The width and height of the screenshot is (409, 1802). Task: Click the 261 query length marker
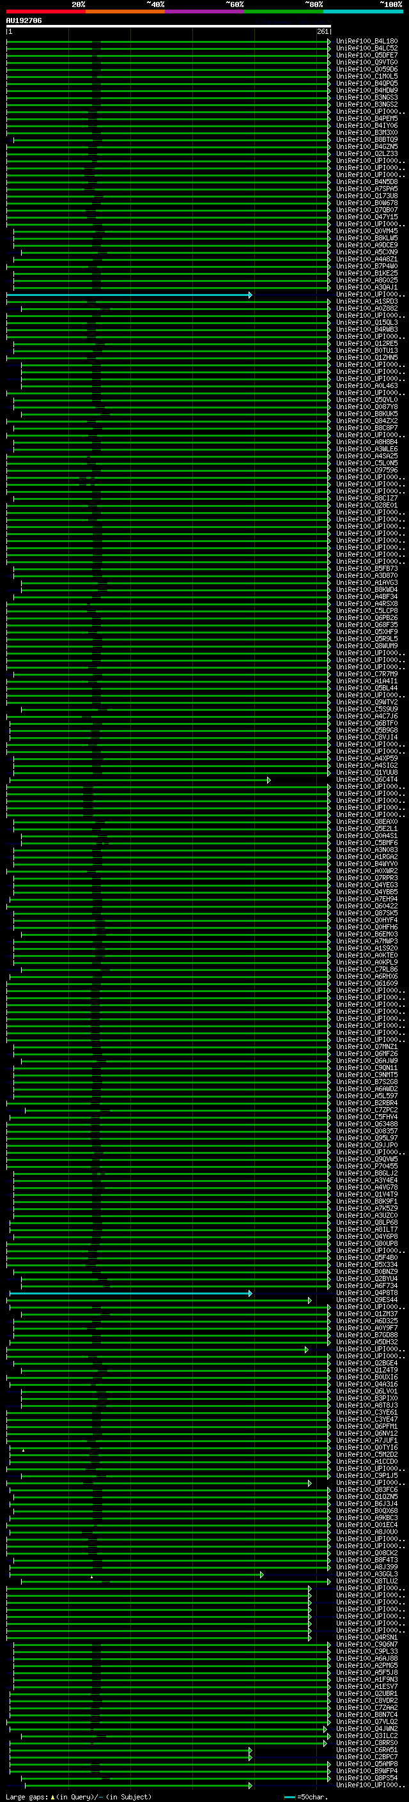pos(322,31)
